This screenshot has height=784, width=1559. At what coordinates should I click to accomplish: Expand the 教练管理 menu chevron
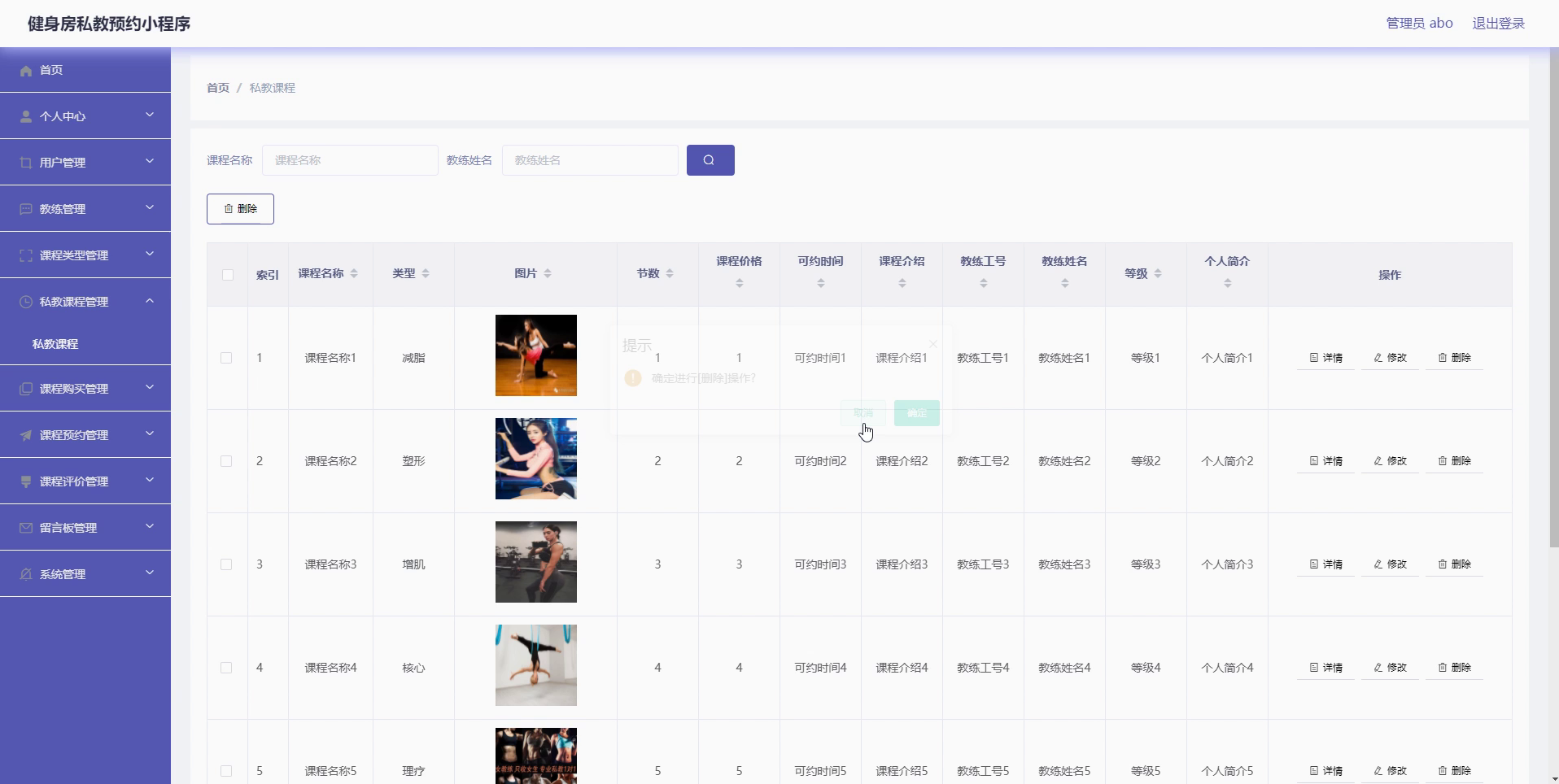point(150,208)
